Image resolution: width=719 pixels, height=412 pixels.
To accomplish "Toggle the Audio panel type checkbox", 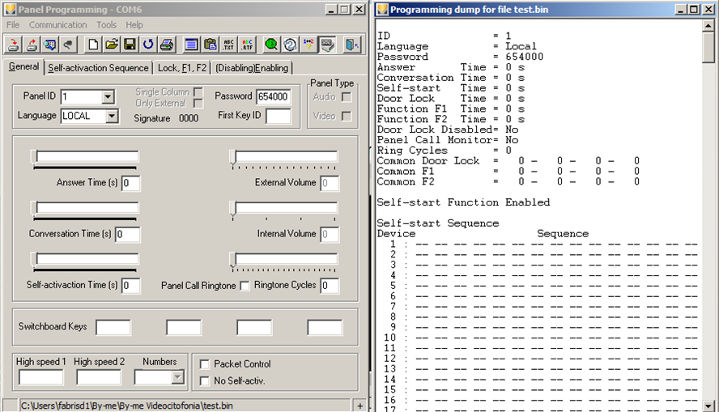I will [347, 97].
